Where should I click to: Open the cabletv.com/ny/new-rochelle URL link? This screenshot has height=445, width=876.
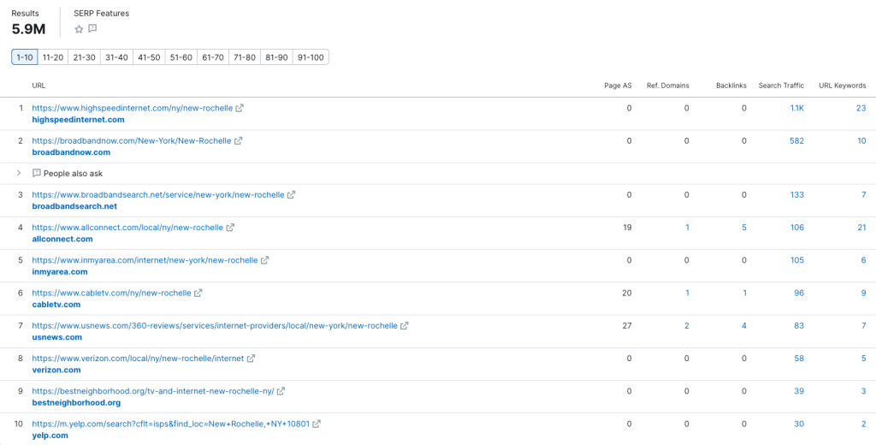111,293
